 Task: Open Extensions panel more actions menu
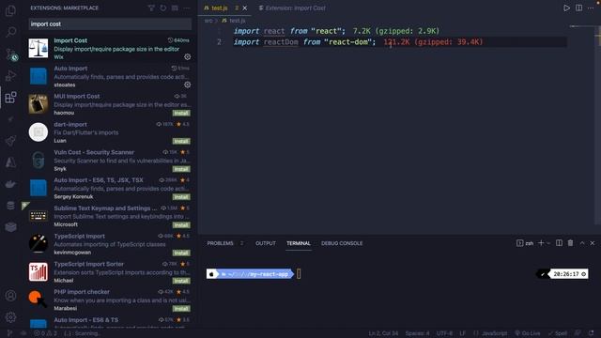tap(187, 8)
